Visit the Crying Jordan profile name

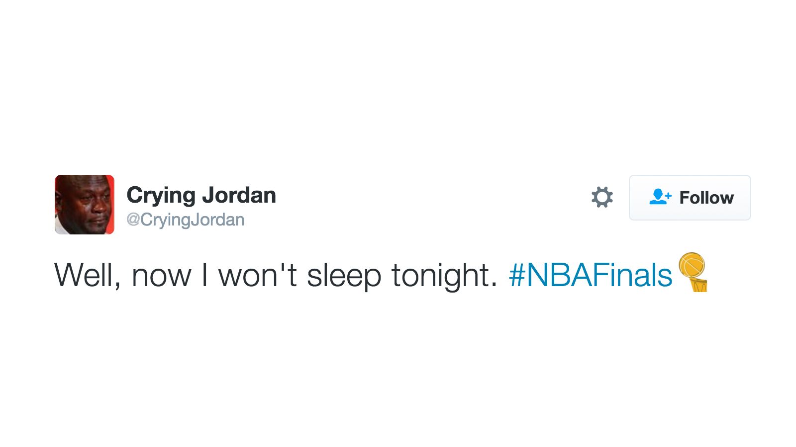[x=201, y=195]
